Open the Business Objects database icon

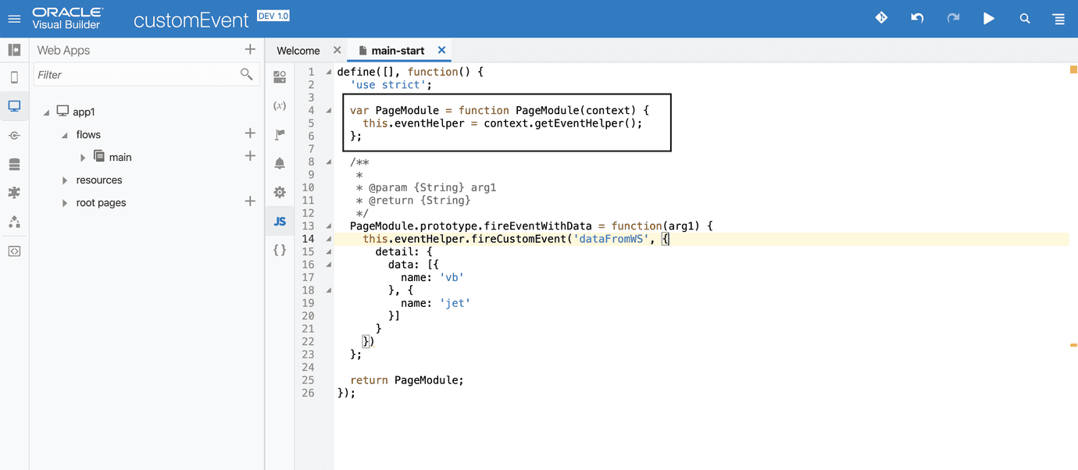pyautogui.click(x=14, y=165)
